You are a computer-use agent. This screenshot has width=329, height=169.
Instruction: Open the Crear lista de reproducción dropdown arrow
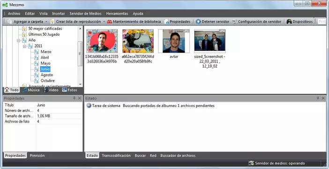(104, 22)
